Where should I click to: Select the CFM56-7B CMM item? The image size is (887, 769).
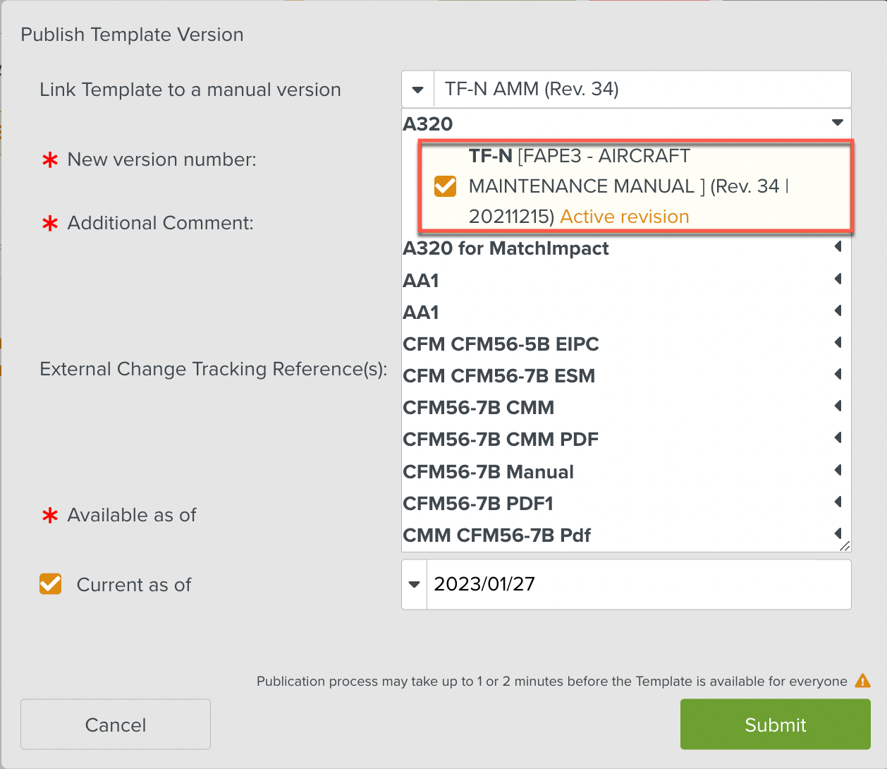pos(478,407)
